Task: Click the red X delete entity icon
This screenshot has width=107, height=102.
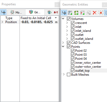Action: (95, 13)
